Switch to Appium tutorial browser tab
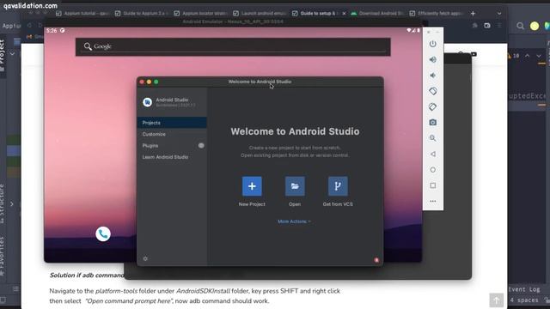Screen dimensions: 550x309 pyautogui.click(x=82, y=14)
